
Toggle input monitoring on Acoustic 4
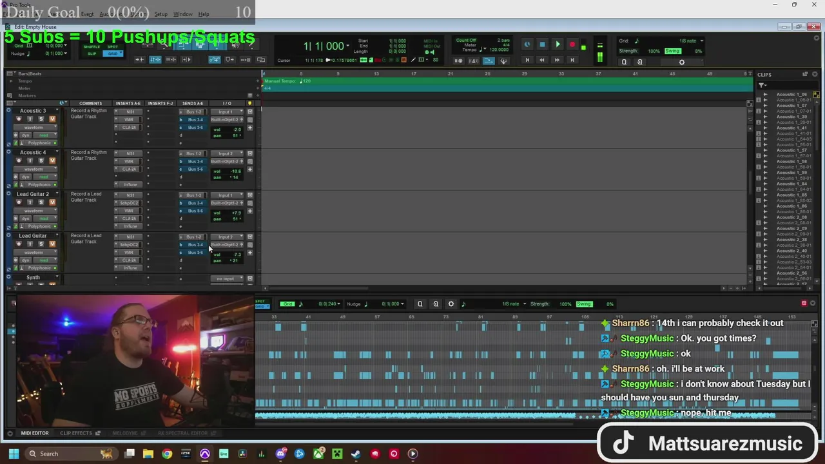tap(30, 160)
